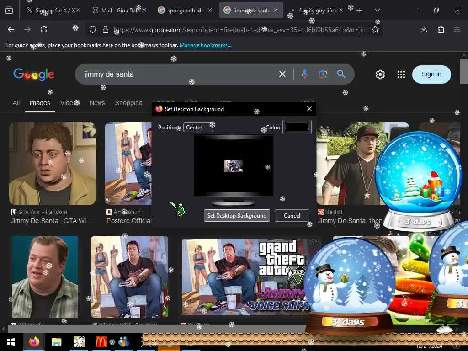The height and width of the screenshot is (351, 468).
Task: Click Sign in on Google
Action: [431, 74]
